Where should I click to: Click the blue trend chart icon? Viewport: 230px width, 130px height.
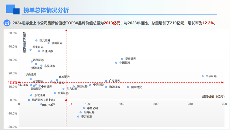pyautogui.click(x=7, y=23)
